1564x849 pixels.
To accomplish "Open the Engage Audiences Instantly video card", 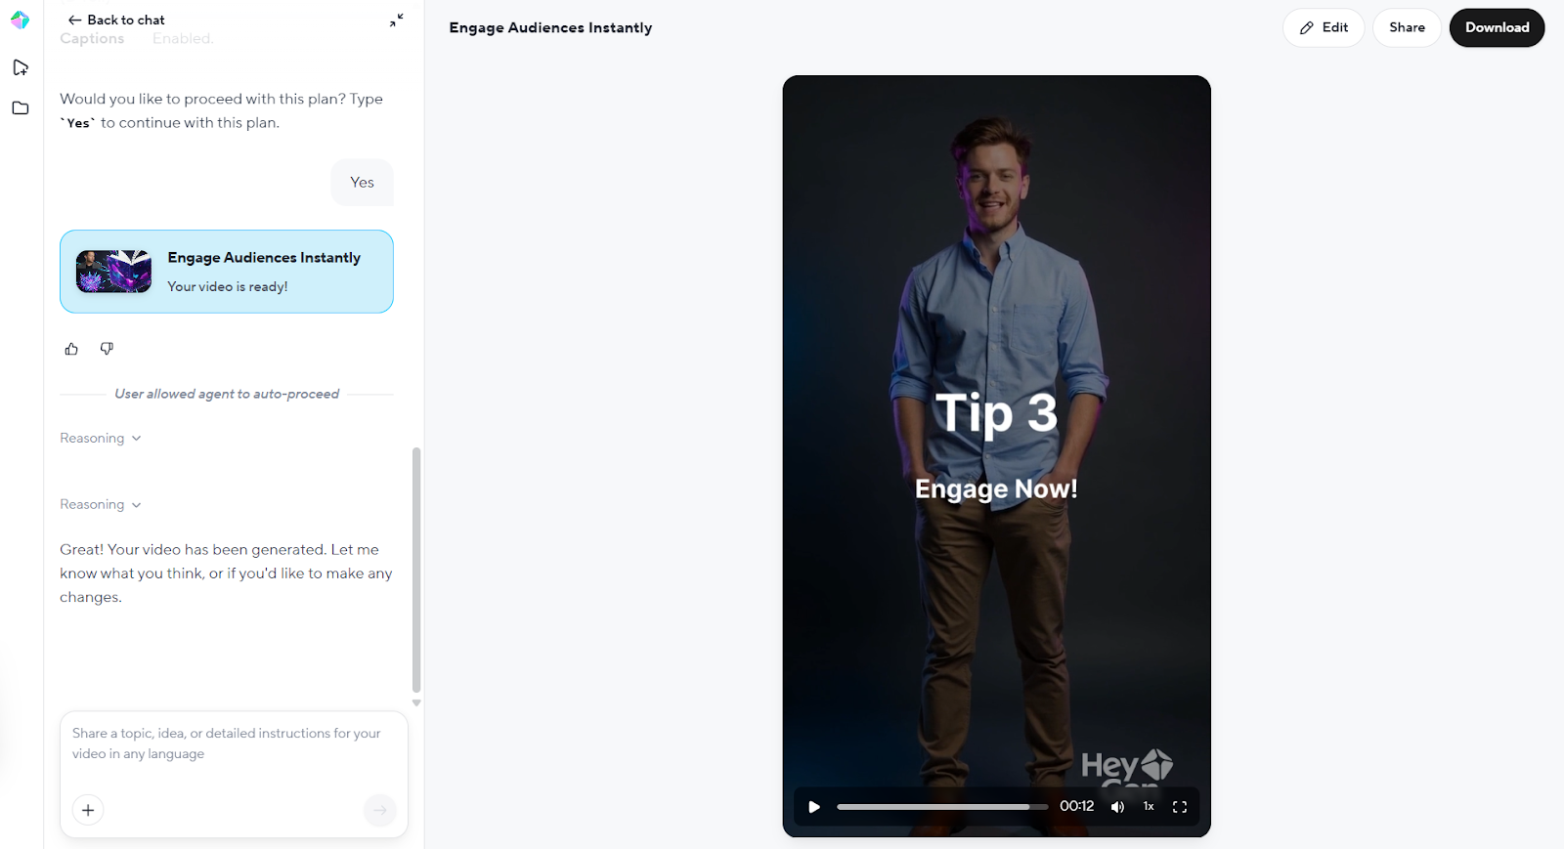I will click(227, 272).
